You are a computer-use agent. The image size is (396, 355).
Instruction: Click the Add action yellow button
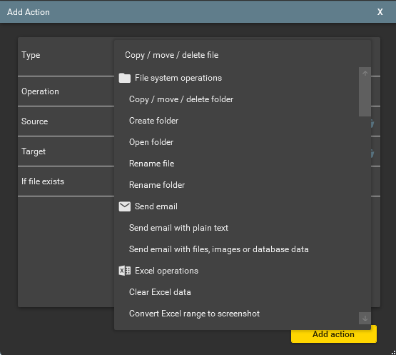pos(334,334)
